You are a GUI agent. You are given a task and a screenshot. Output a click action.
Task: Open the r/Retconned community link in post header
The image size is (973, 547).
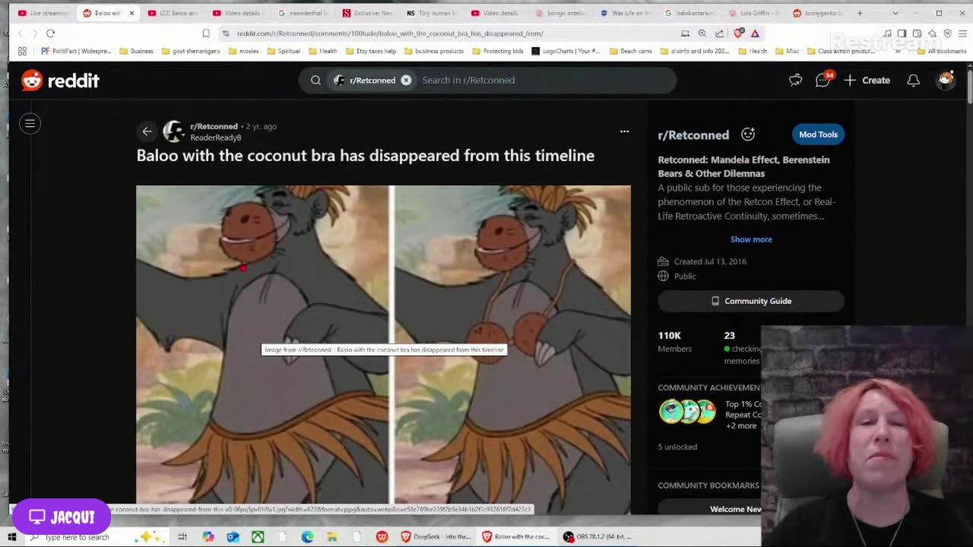point(214,126)
